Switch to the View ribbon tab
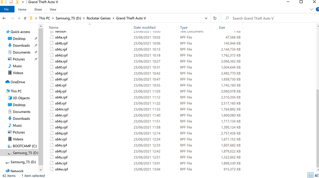 (x=53, y=9)
